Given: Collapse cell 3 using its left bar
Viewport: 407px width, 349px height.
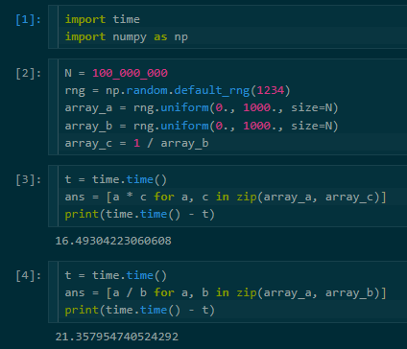Looking at the screenshot, I should 53,196.
